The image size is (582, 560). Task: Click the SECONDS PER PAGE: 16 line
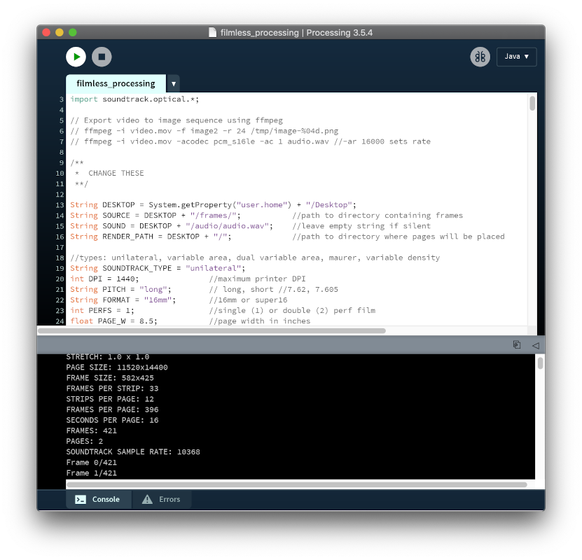pyautogui.click(x=112, y=420)
